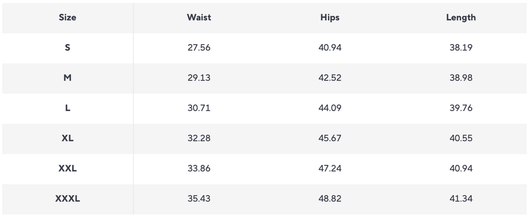Click the Hips column header
This screenshot has width=532, height=219.
pos(330,18)
